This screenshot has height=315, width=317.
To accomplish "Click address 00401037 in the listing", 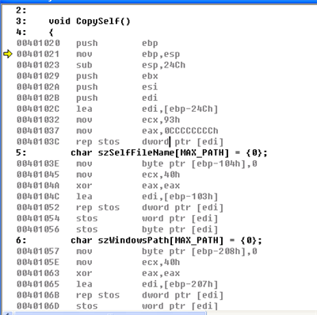I will click(x=38, y=131).
